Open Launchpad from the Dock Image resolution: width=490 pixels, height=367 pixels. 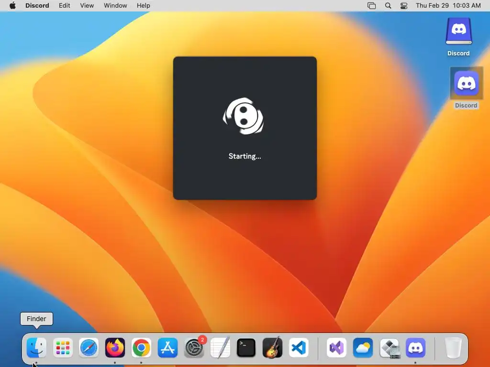click(63, 347)
